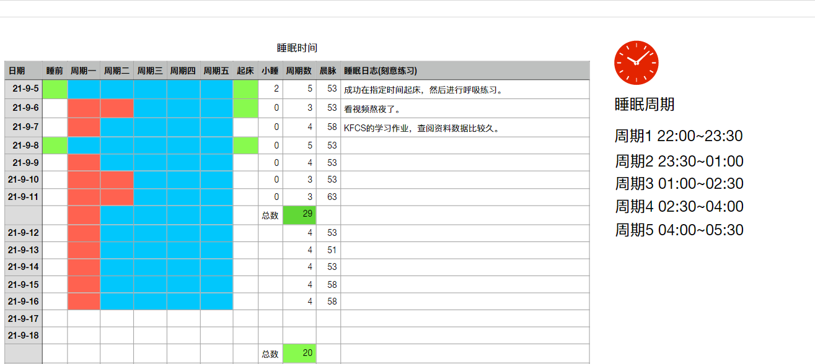The height and width of the screenshot is (364, 815).
Task: Select the green total cell showing 20
Action: (299, 353)
